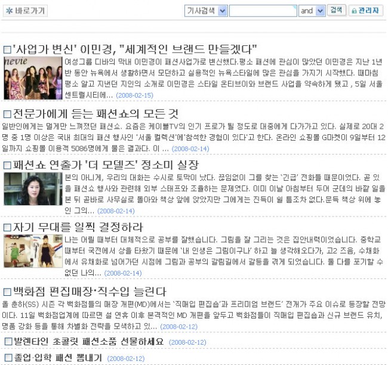The width and height of the screenshot is (388, 365).
Task: Click the date (2008-02-14) of 전문가에게 듣는 summary
Action: click(x=190, y=149)
